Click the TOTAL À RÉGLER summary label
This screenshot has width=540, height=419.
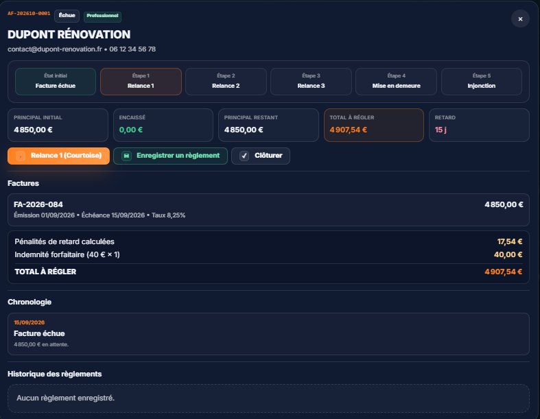pos(45,272)
